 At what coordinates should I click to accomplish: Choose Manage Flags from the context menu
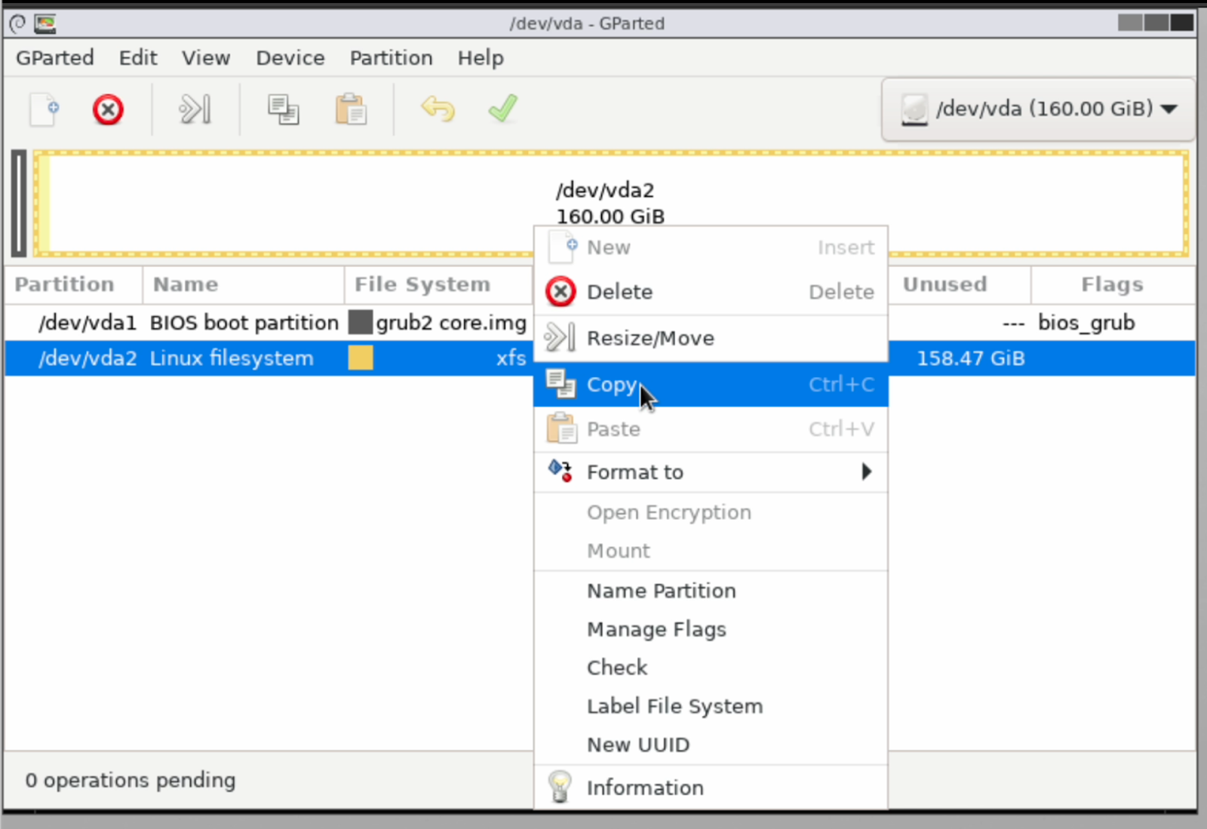click(x=711, y=629)
